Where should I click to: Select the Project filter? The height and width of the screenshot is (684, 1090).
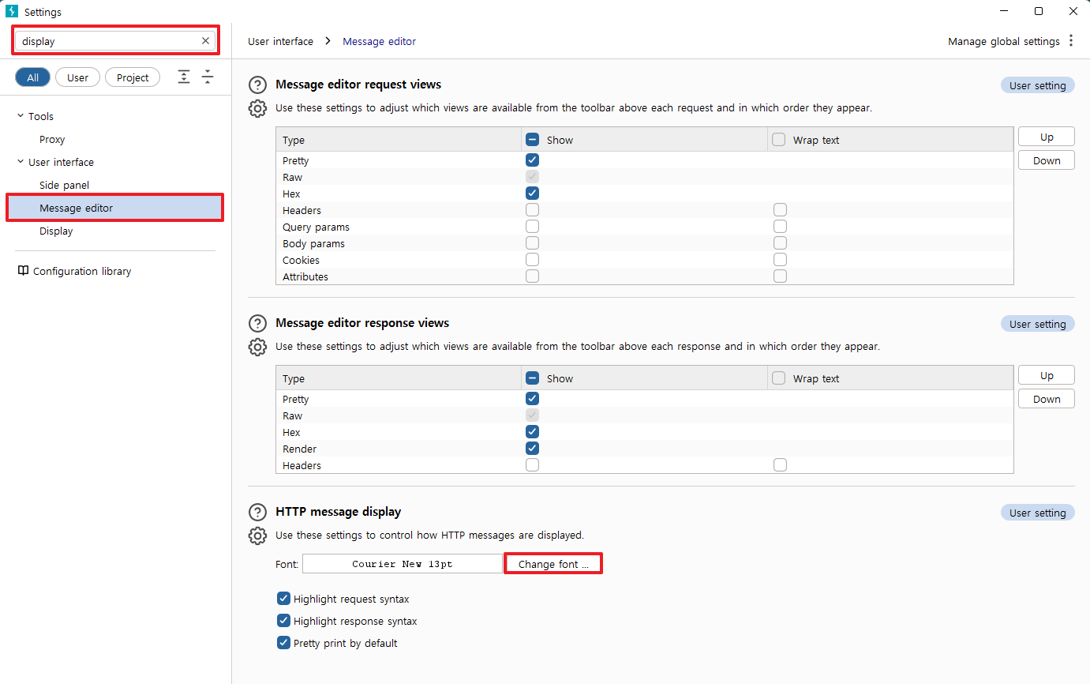[133, 77]
